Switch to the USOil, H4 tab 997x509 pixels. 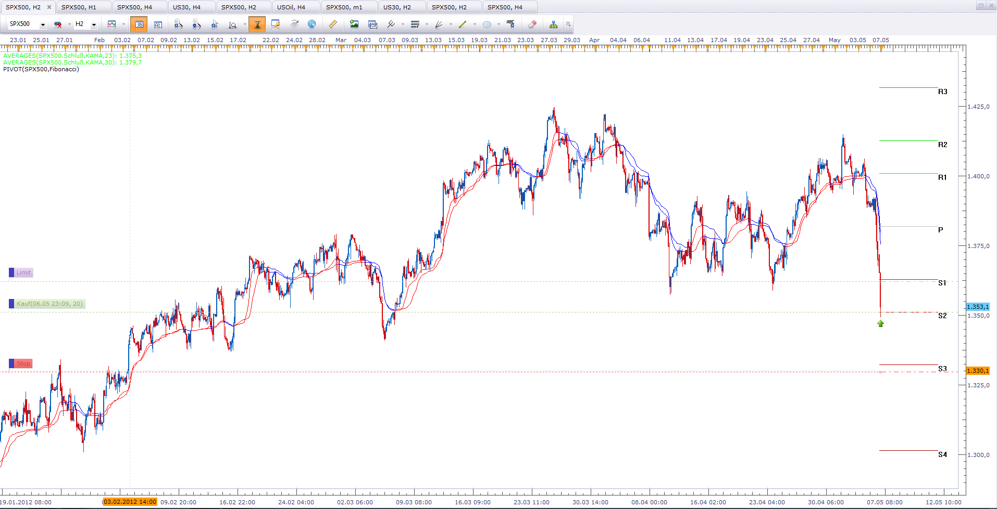(x=291, y=7)
